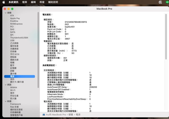Select 印表機軟體 in the sidebar
This screenshot has width=169, height=119.
15,112
